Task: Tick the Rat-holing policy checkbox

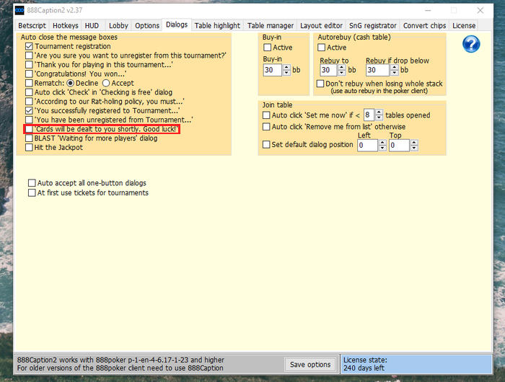Action: [29, 102]
